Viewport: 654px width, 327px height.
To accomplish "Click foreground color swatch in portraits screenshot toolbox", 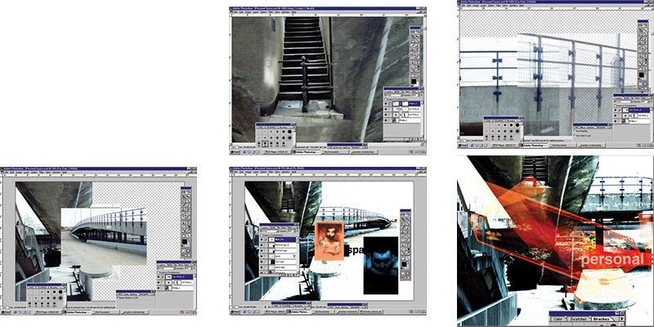I will [x=404, y=264].
